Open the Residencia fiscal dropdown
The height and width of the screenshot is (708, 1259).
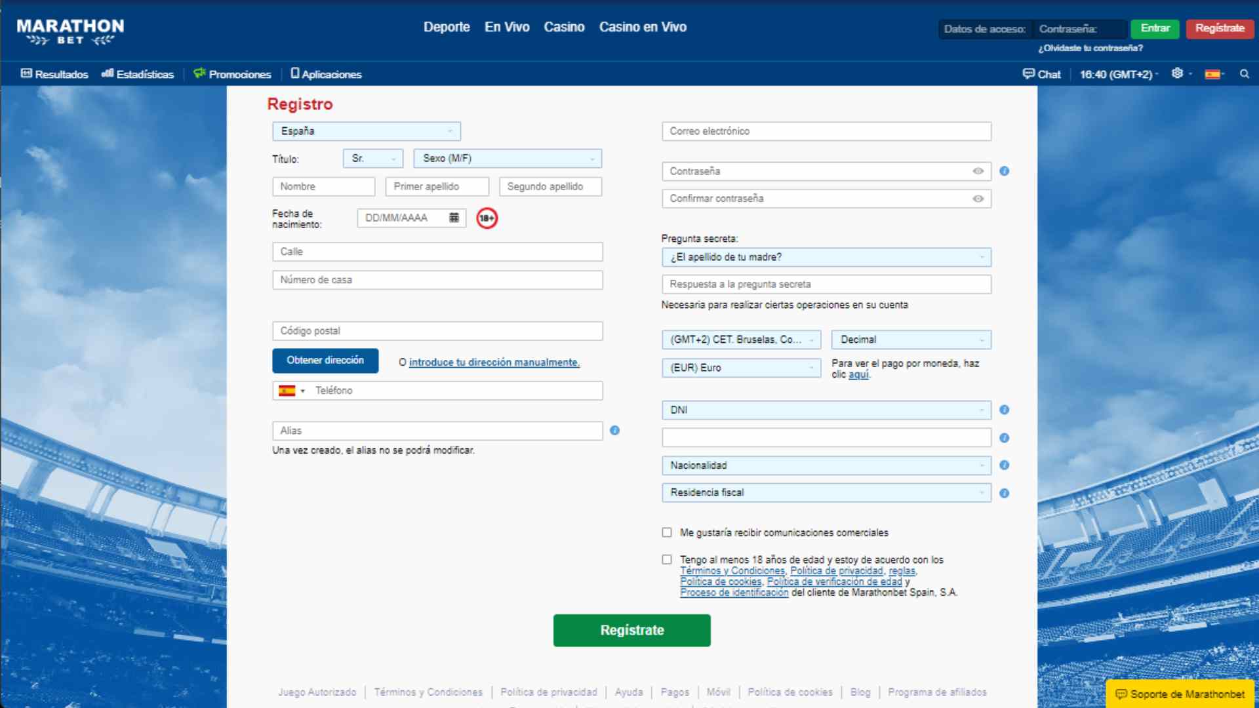point(826,493)
